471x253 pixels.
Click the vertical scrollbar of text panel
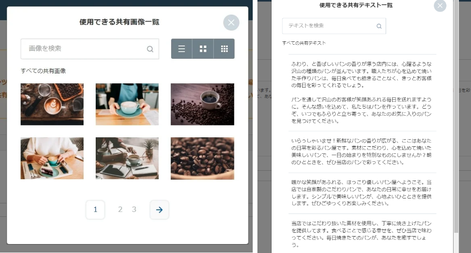455,118
